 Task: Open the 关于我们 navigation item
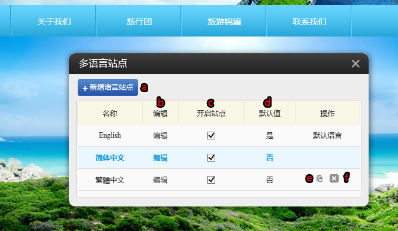[x=54, y=22]
